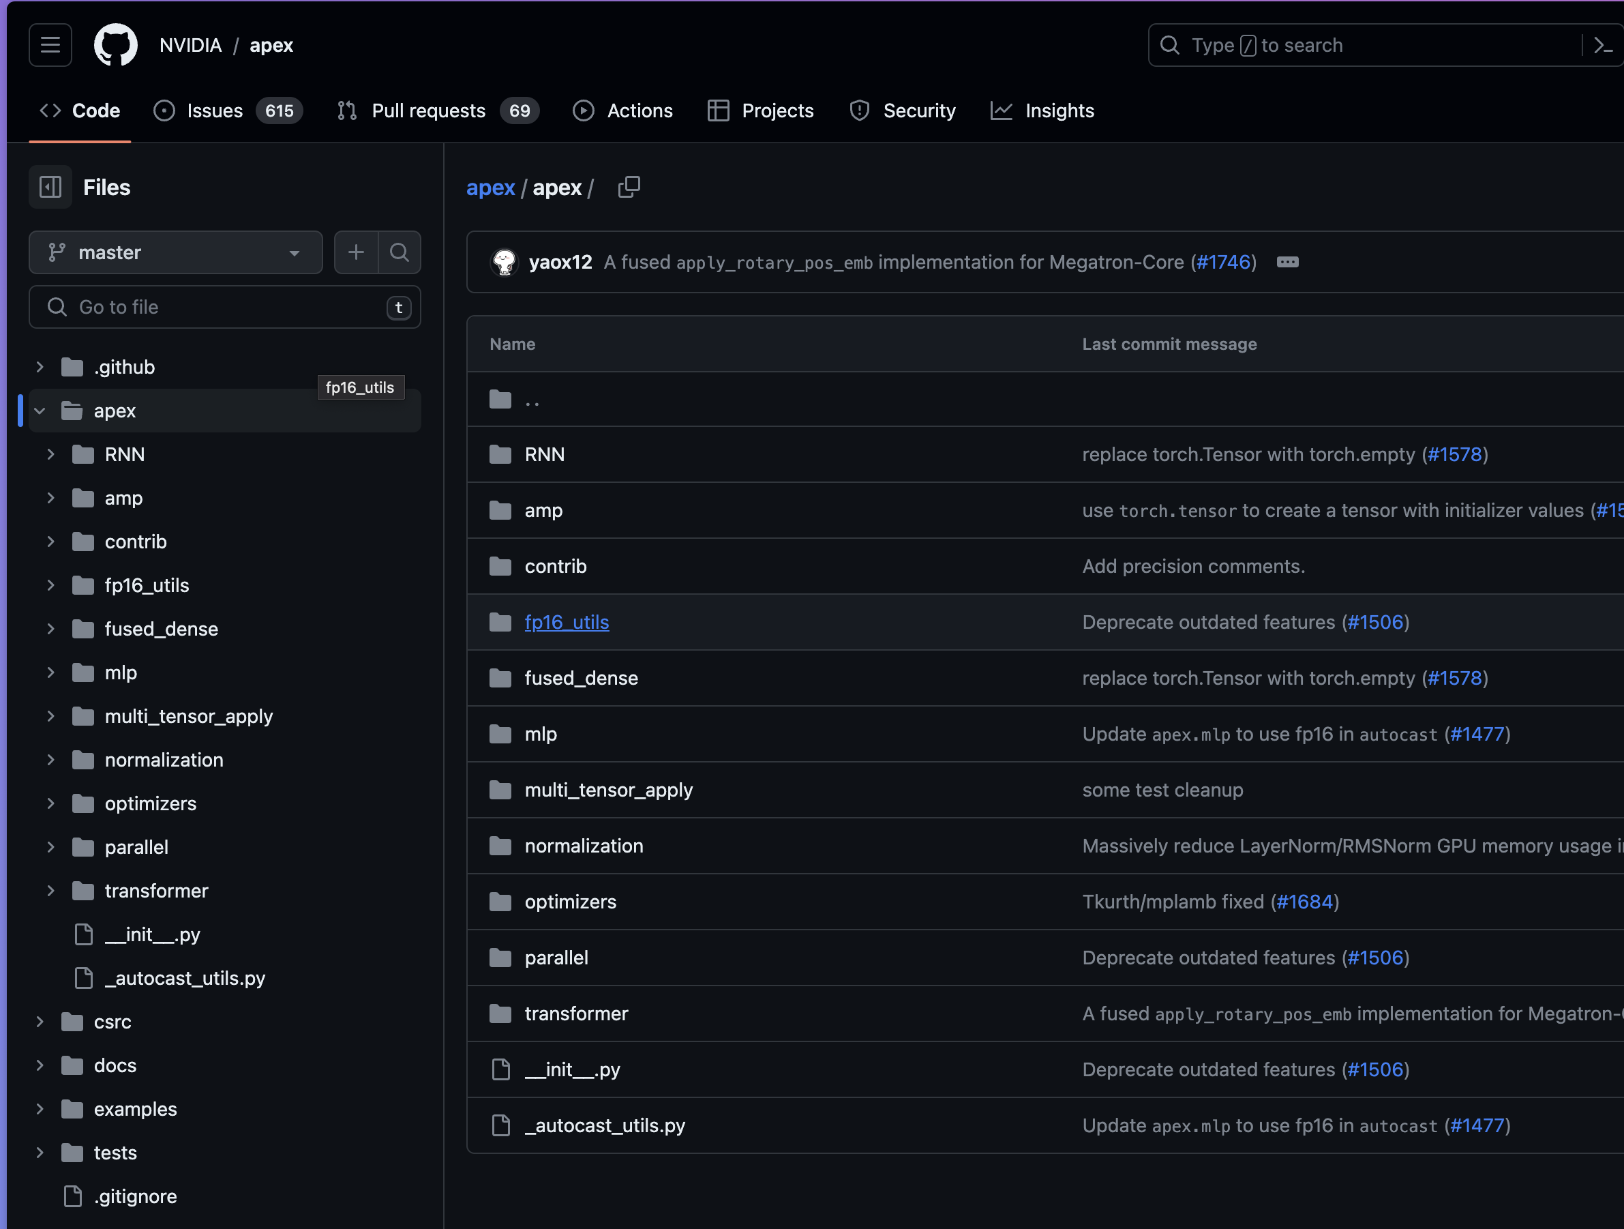Click the .gitignore file icon in the sidebar
This screenshot has width=1624, height=1229.
pos(73,1196)
